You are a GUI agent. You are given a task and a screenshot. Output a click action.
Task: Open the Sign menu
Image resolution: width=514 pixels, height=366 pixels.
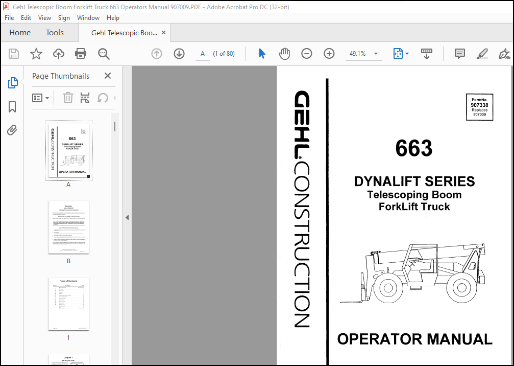[64, 18]
